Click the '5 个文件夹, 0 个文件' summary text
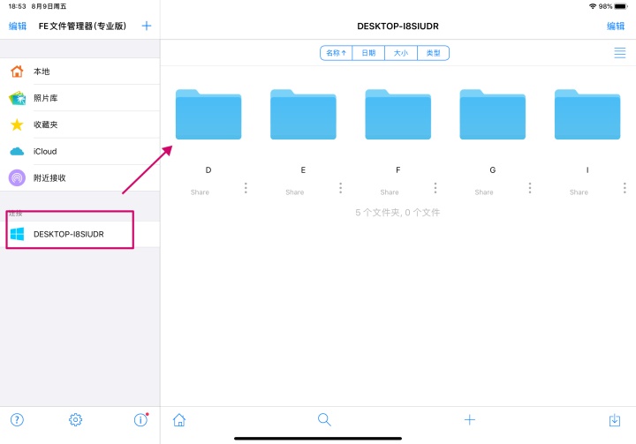636x444 pixels. (397, 213)
